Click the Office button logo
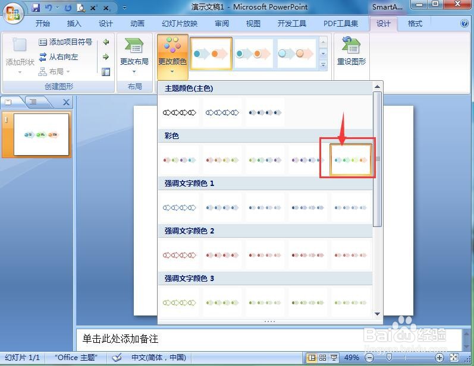The height and width of the screenshot is (366, 474). [x=13, y=14]
